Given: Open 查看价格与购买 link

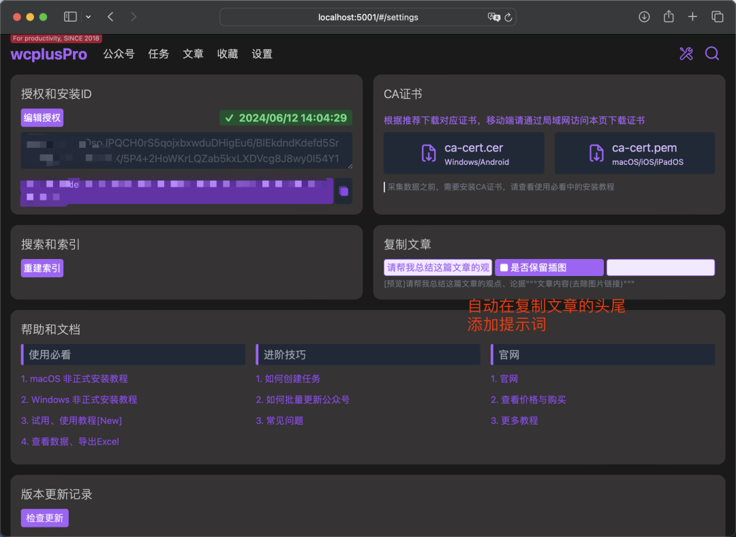Looking at the screenshot, I should coord(529,400).
